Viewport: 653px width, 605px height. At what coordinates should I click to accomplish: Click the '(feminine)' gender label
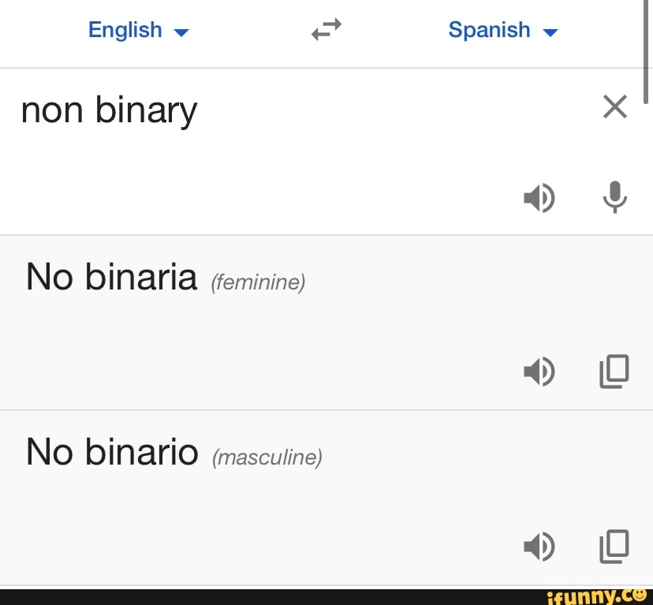tap(258, 282)
